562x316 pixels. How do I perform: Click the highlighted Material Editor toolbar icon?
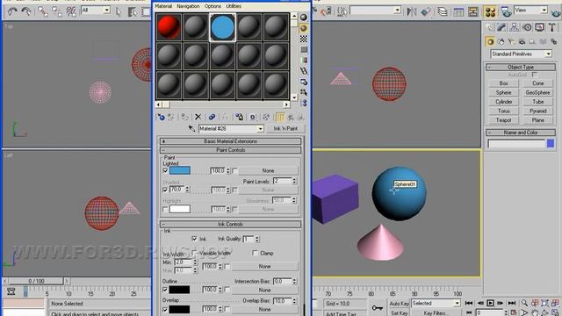490,11
